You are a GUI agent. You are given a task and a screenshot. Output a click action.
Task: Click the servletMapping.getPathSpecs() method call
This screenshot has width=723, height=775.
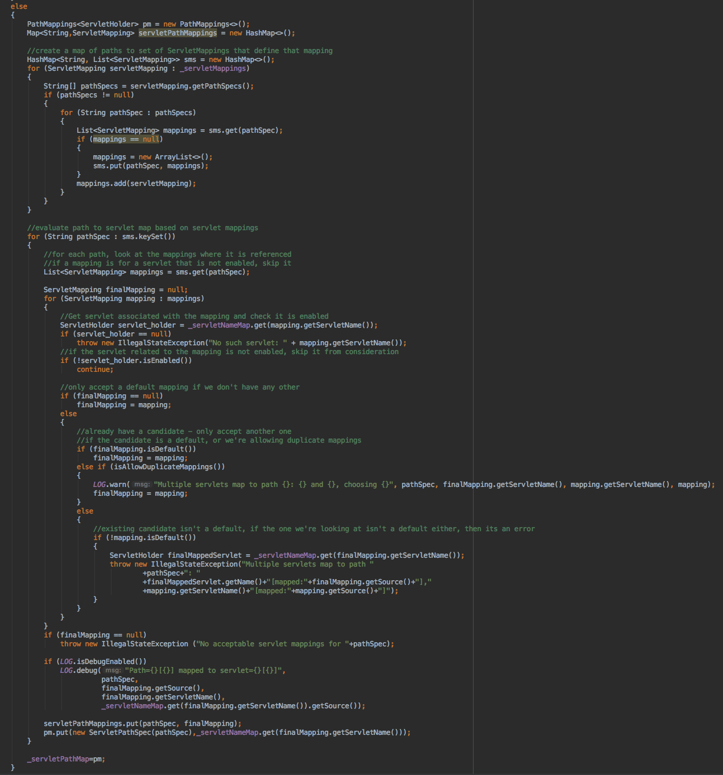[x=192, y=86]
